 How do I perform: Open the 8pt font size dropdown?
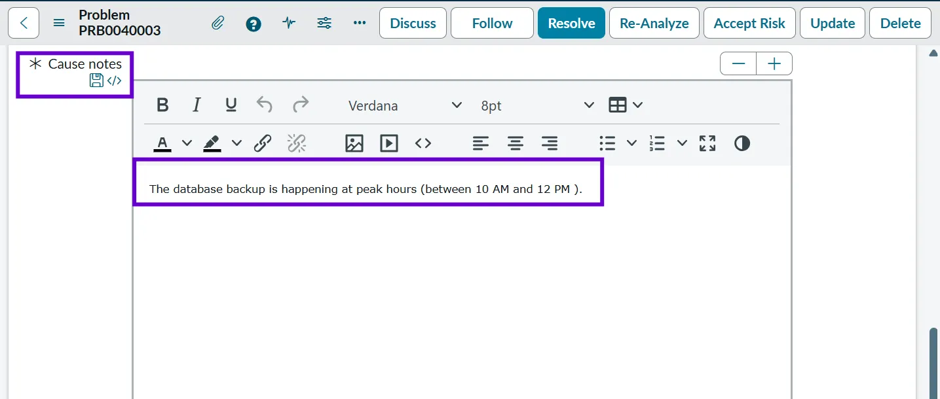537,105
